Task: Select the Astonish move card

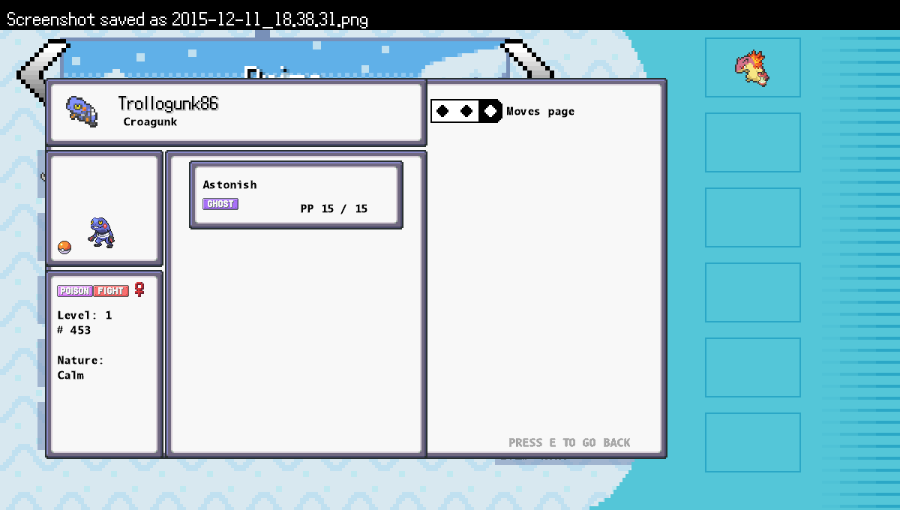Action: click(296, 195)
